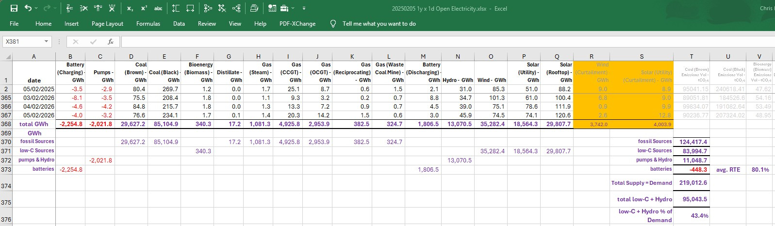Click the Insert Function fx button
This screenshot has width=775, height=226.
111,42
